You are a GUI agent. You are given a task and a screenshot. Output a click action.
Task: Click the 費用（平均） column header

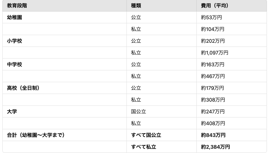click(215, 6)
